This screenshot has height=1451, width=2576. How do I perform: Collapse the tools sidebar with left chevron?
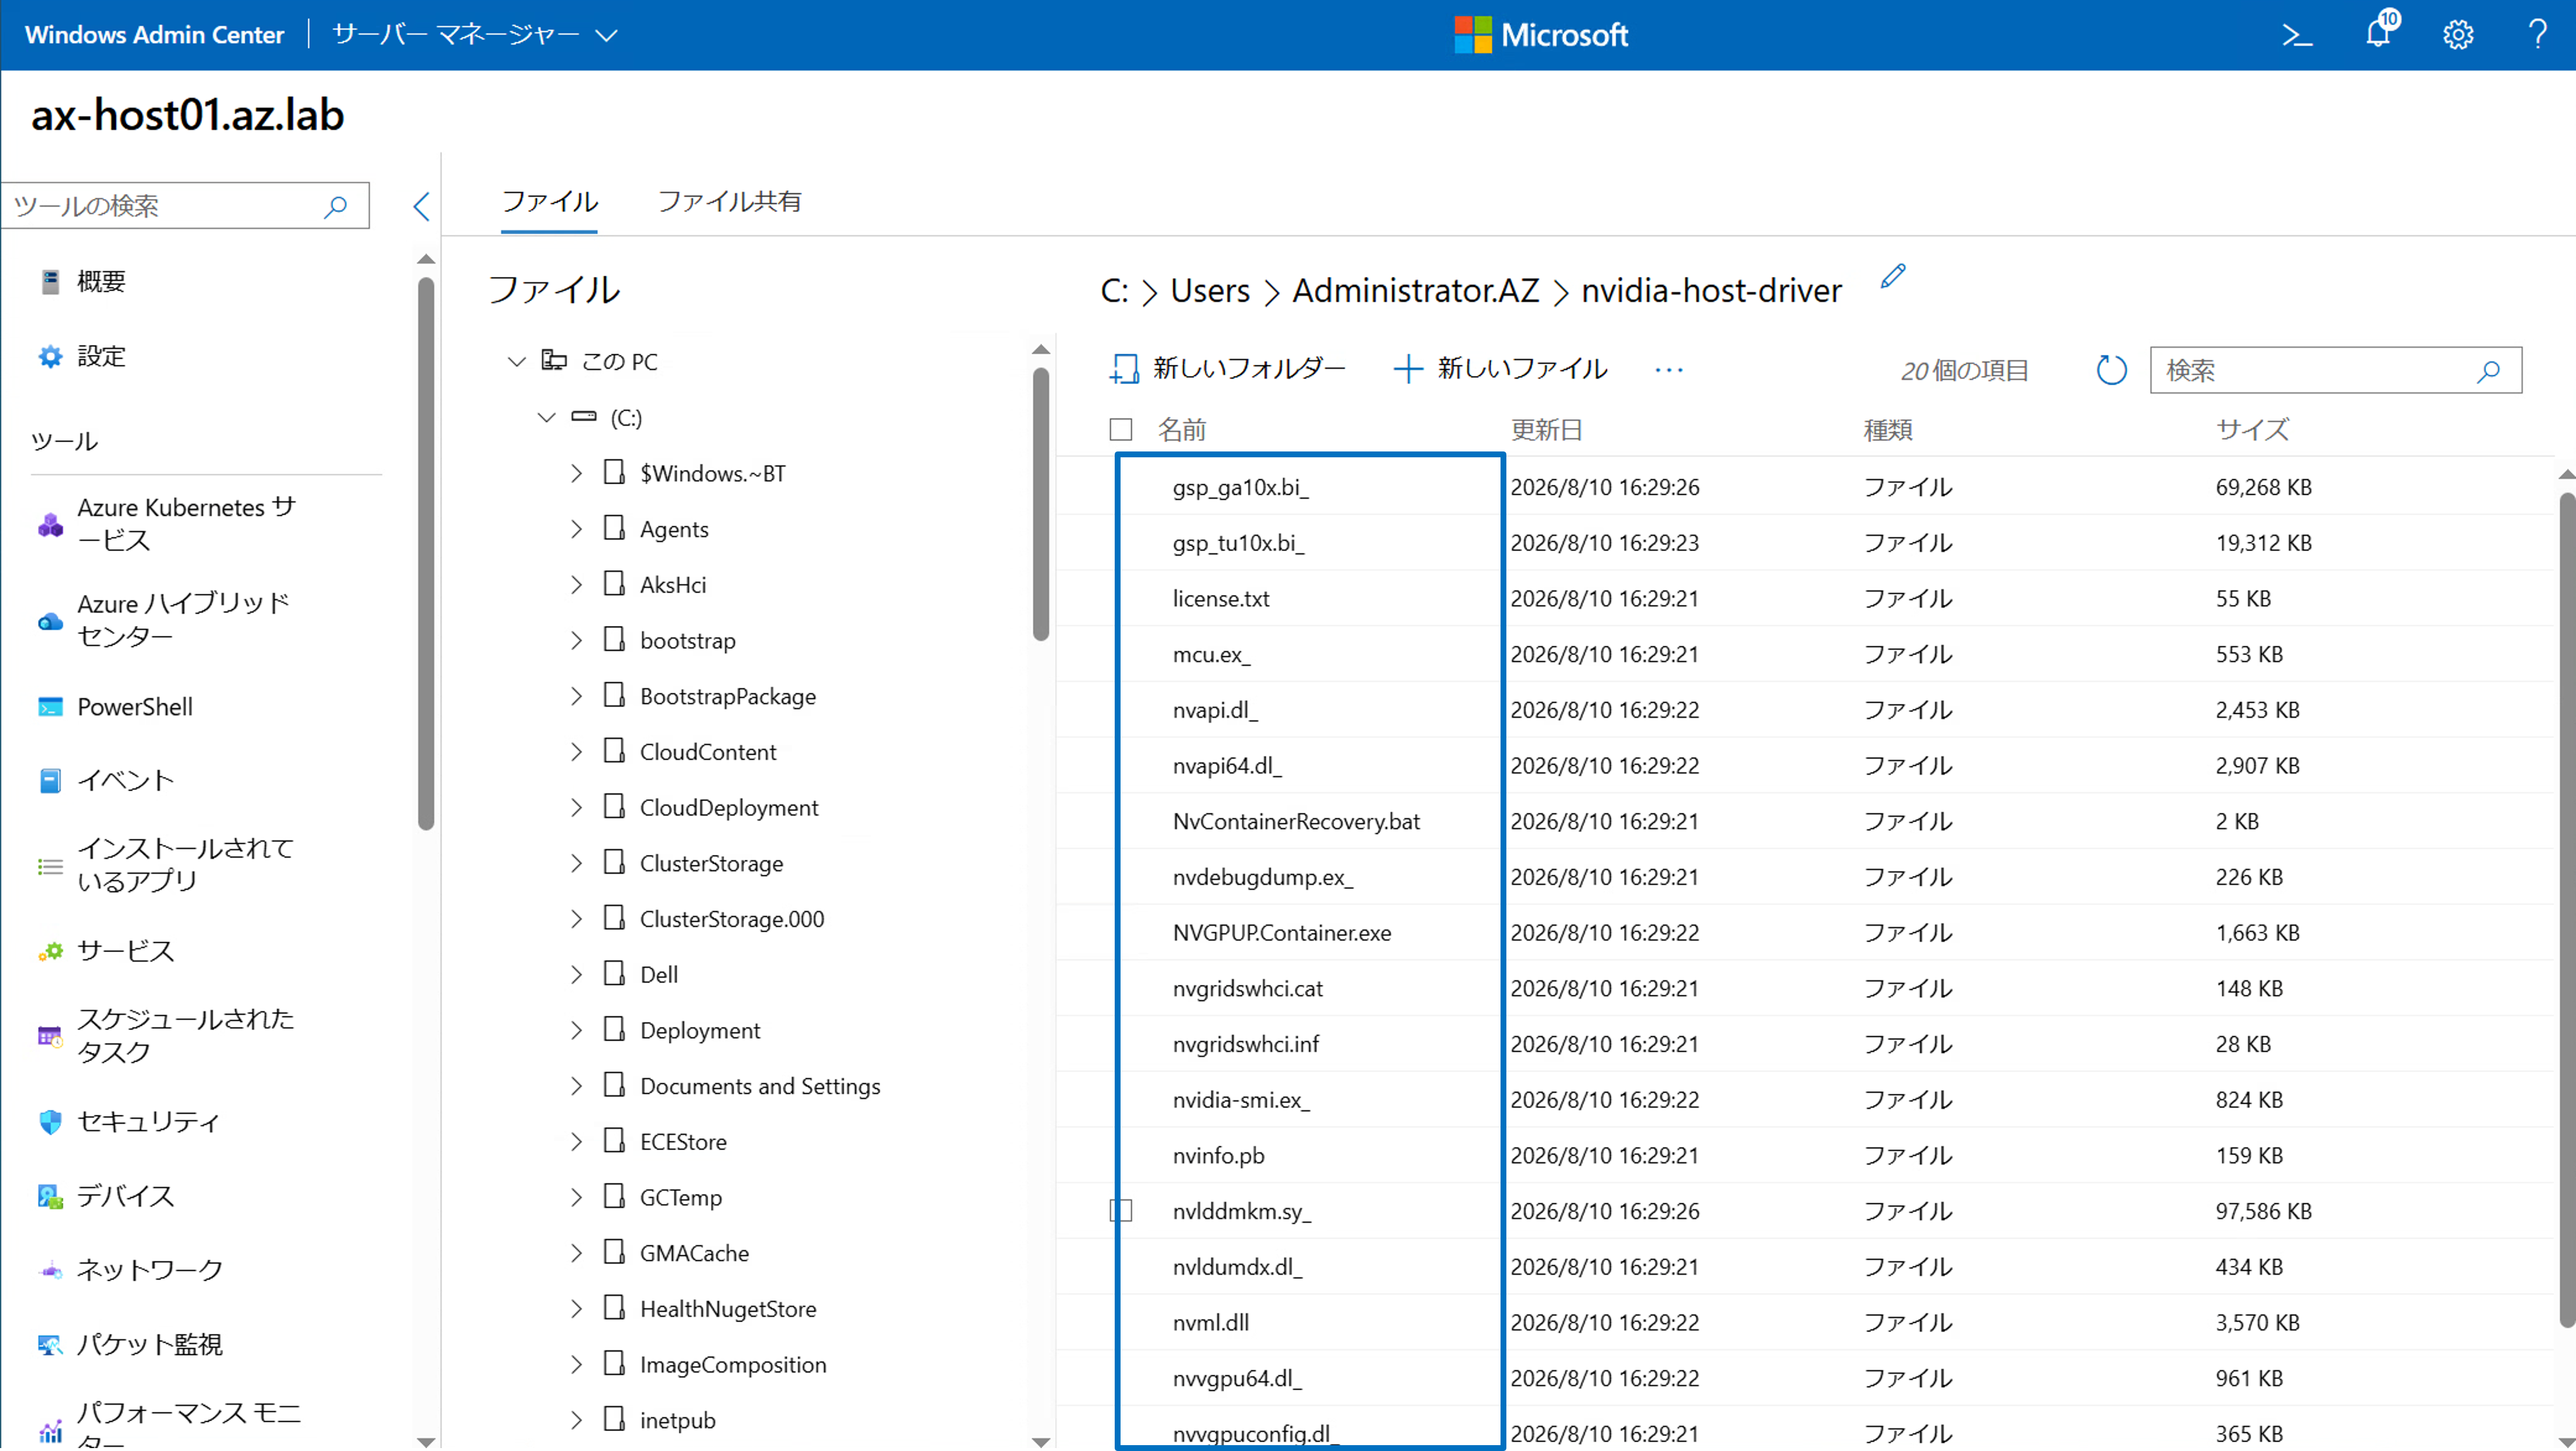421,207
